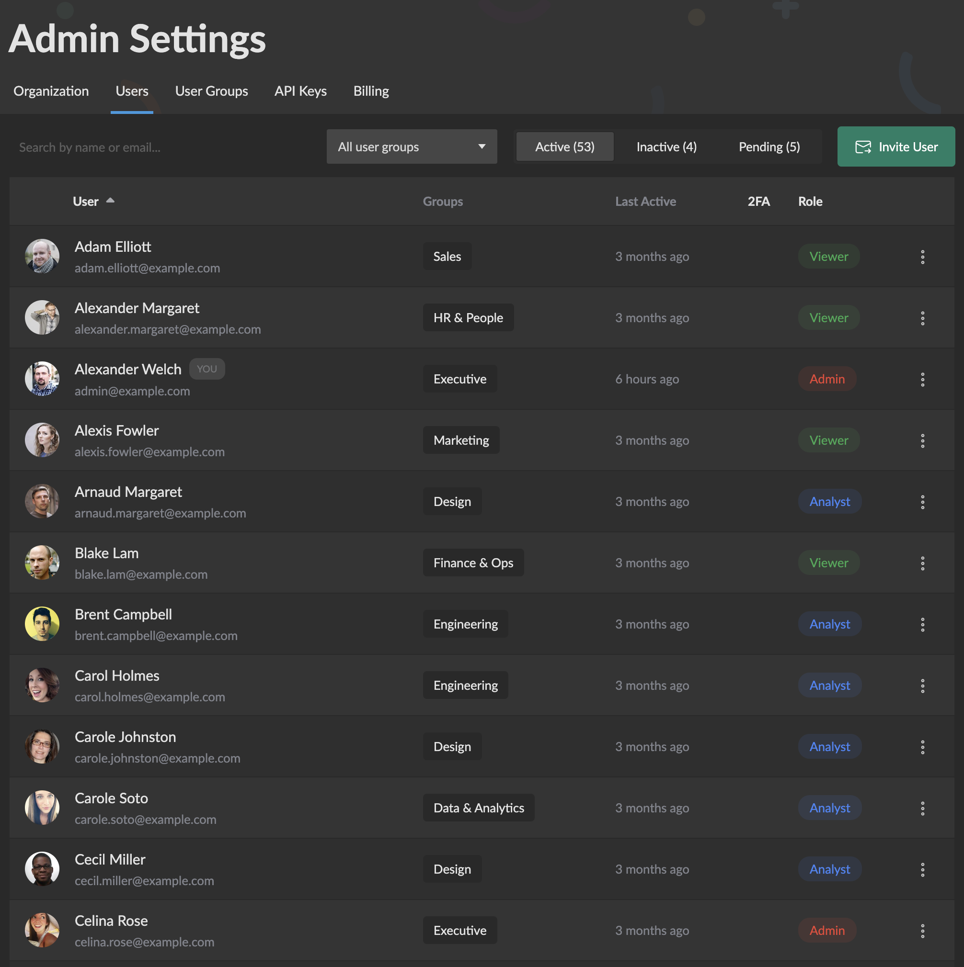This screenshot has height=967, width=964.
Task: Open the actions menu for Alexis Fowler
Action: pyautogui.click(x=922, y=440)
